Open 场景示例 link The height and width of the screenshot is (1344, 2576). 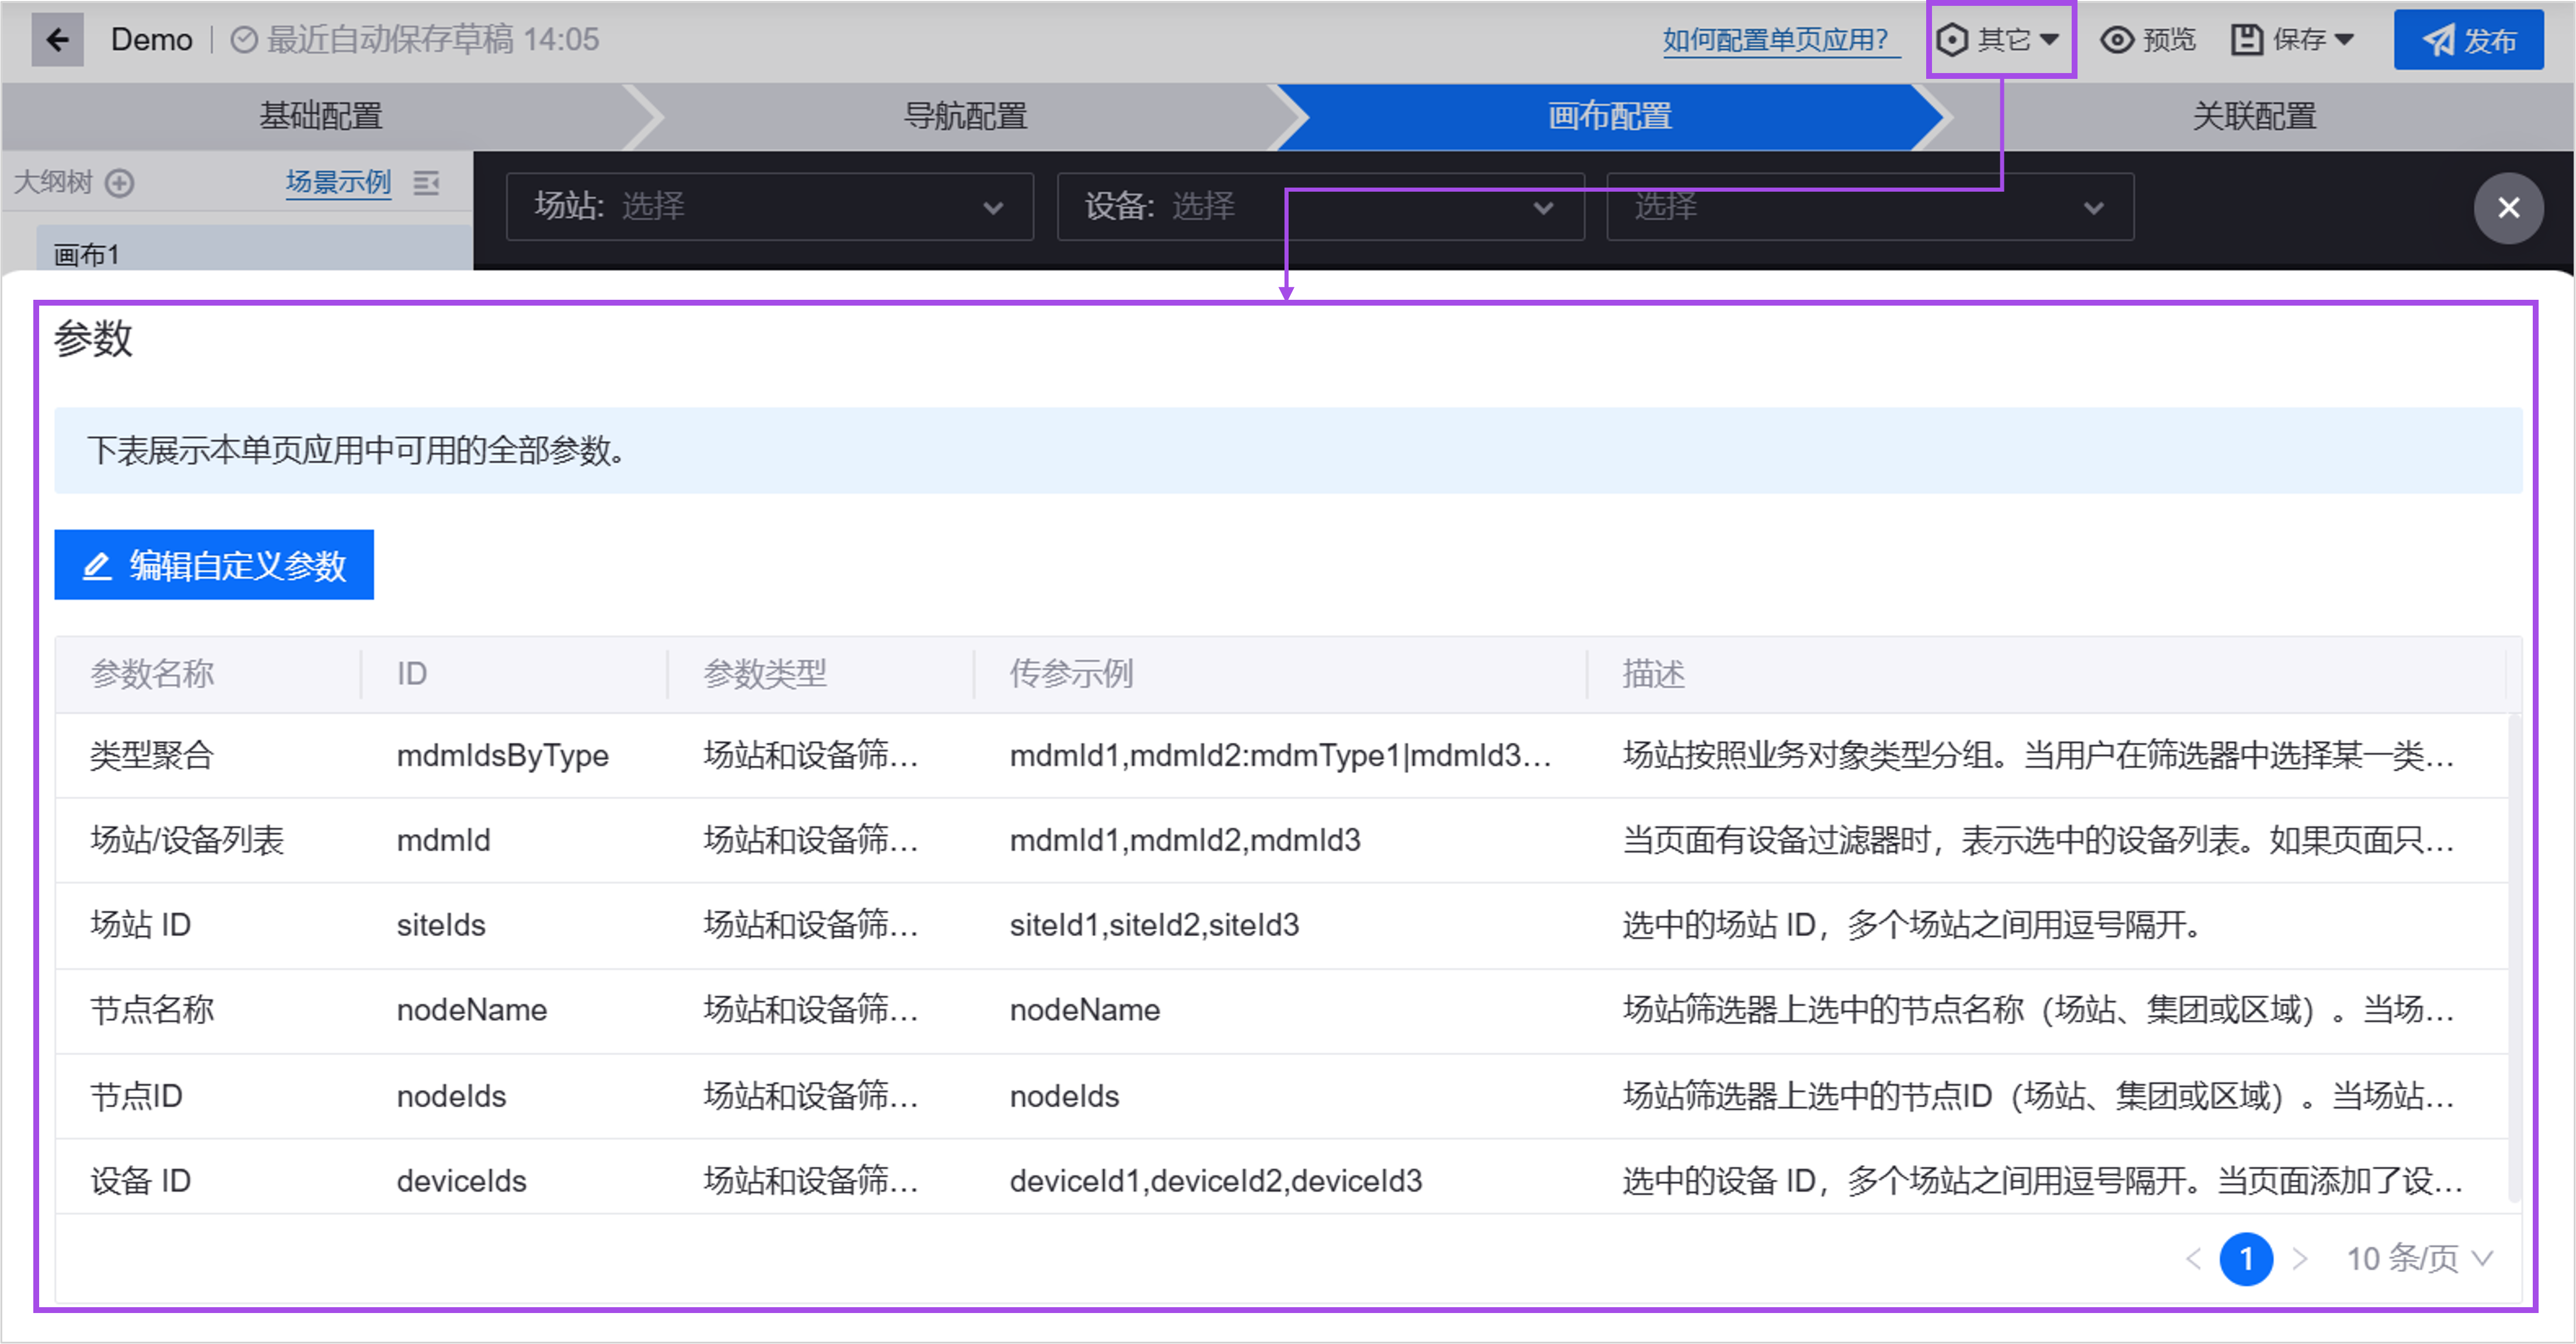(x=337, y=182)
